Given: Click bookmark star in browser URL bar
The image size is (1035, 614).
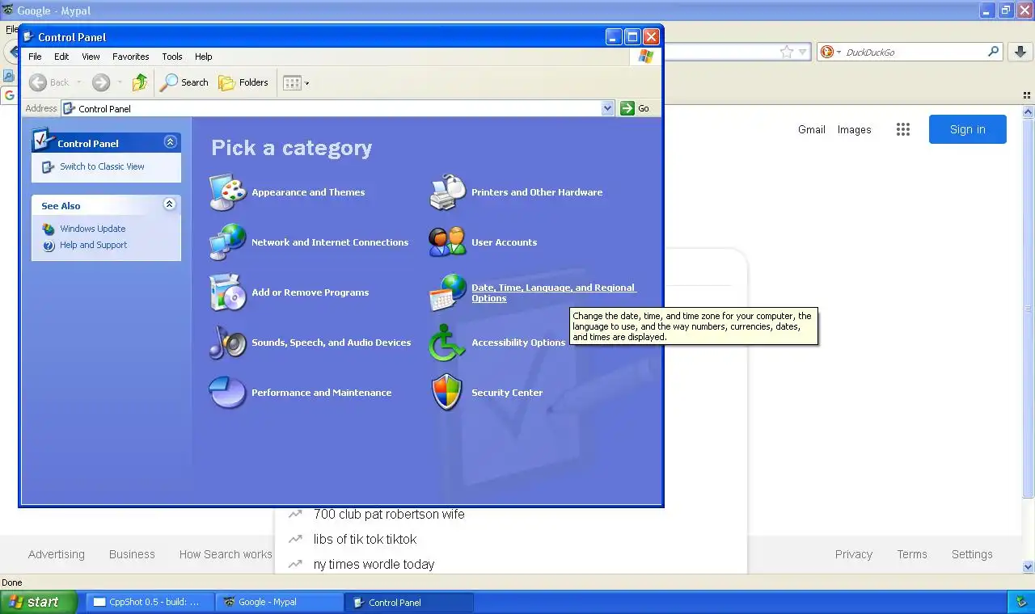Looking at the screenshot, I should point(786,52).
